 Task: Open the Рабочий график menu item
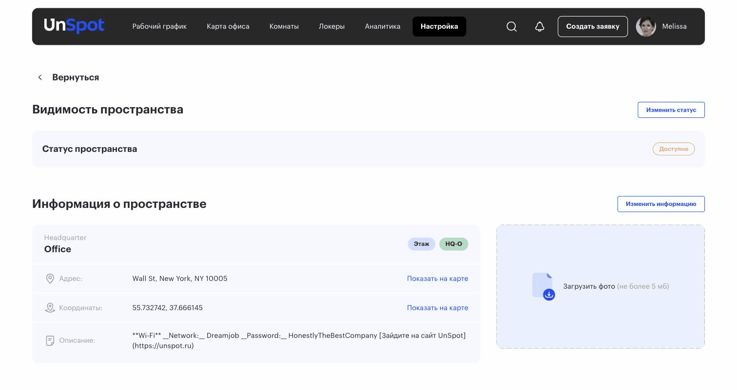159,26
